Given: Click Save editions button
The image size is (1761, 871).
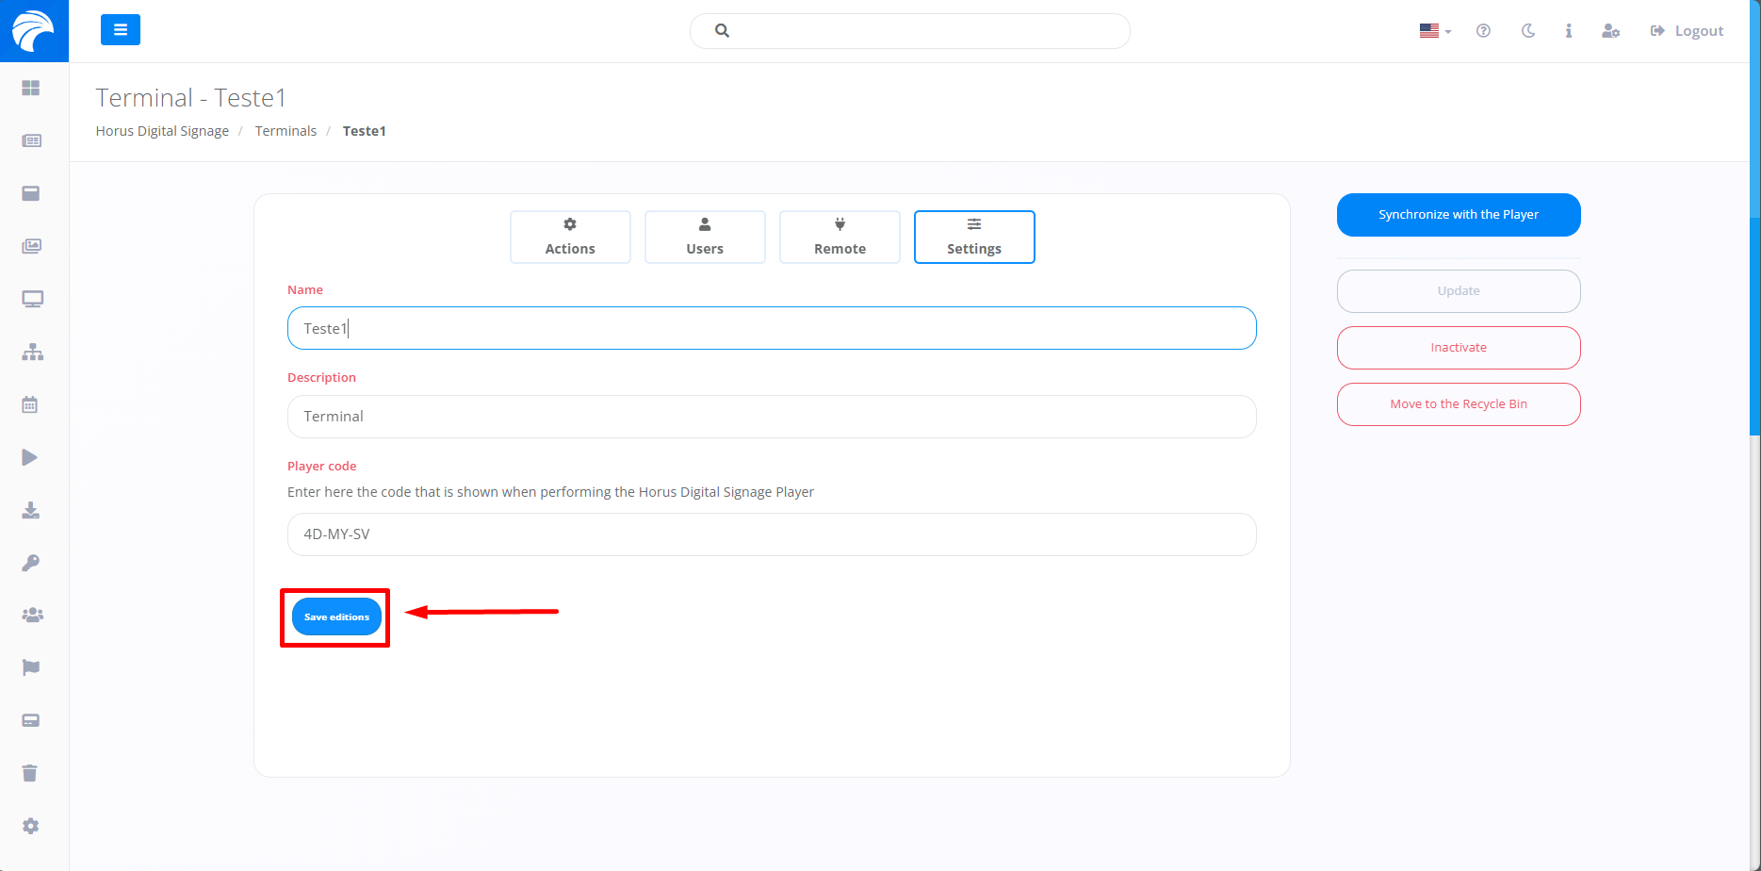Looking at the screenshot, I should tap(336, 616).
